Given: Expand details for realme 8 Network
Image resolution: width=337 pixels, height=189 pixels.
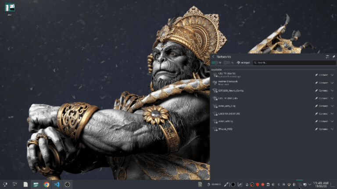Looking at the screenshot, I should point(332,83).
